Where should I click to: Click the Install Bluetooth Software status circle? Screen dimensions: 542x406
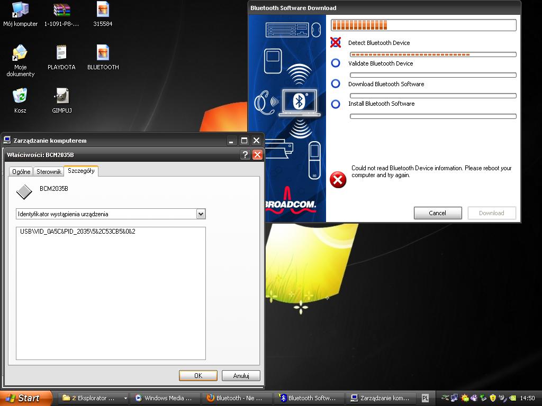pyautogui.click(x=335, y=104)
